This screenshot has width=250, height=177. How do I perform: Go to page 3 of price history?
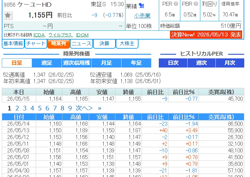coord(25,108)
